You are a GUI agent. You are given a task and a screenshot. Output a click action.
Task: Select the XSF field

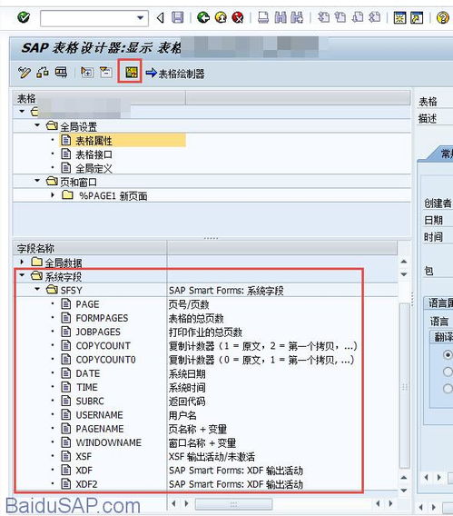[84, 456]
